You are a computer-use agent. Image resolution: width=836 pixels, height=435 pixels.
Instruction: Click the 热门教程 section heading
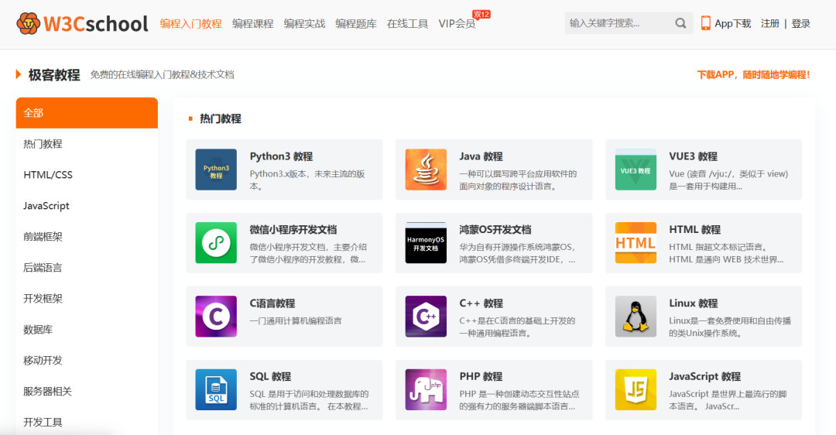pos(220,118)
